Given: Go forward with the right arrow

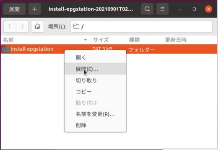Looking at the screenshot, I should [x=22, y=26].
